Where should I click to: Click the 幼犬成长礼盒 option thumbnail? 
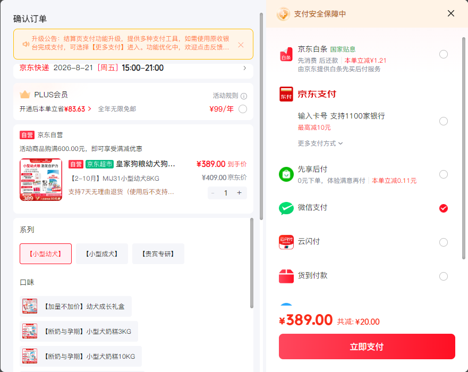click(30, 306)
